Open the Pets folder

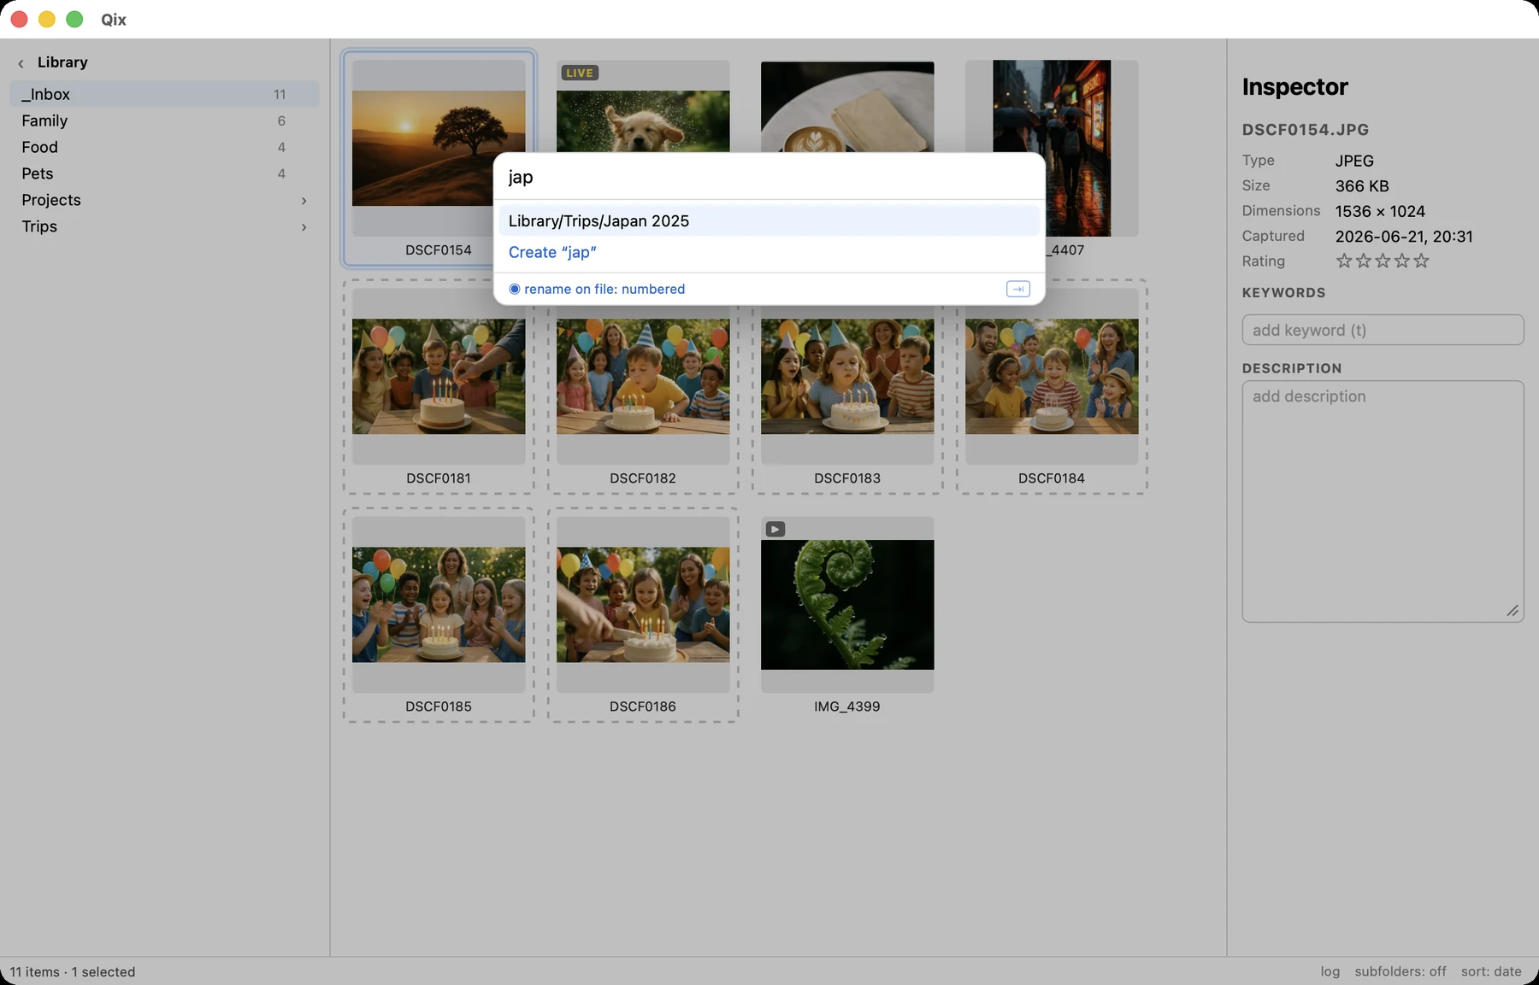coord(164,173)
